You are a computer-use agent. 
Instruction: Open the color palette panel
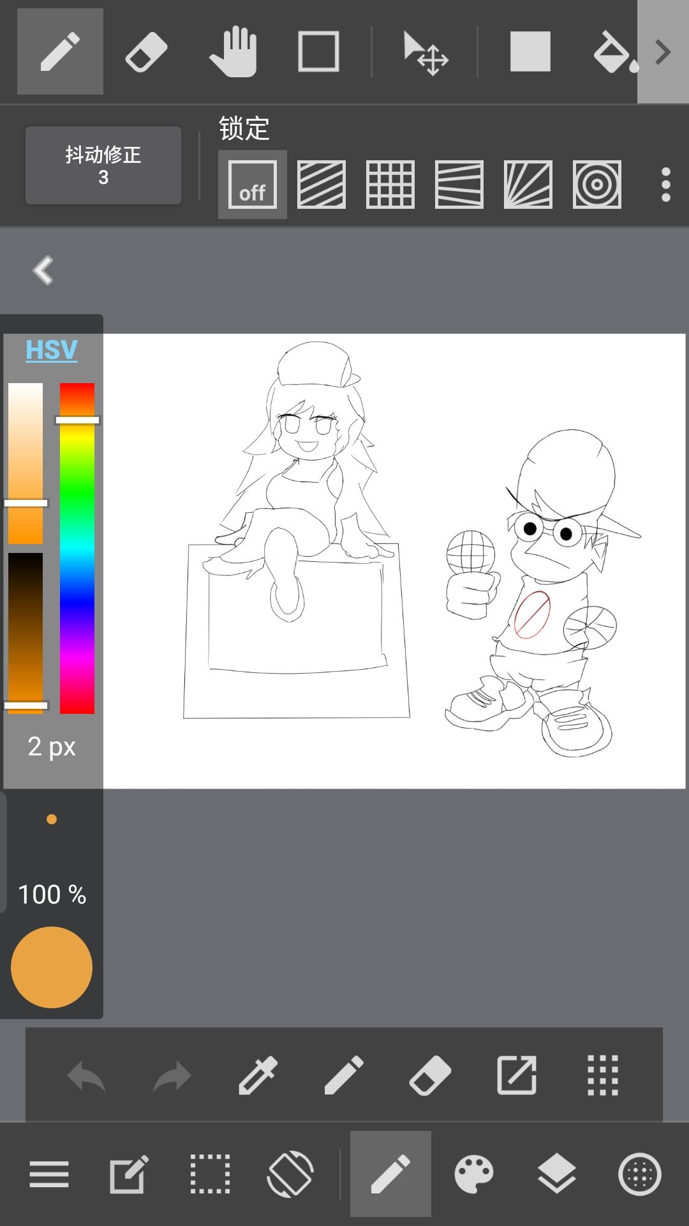pos(474,1174)
